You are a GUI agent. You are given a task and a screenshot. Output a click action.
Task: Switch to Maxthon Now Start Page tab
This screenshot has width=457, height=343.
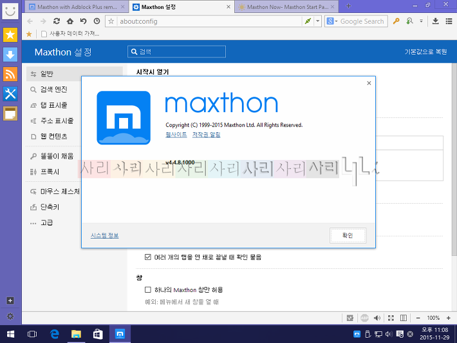287,6
